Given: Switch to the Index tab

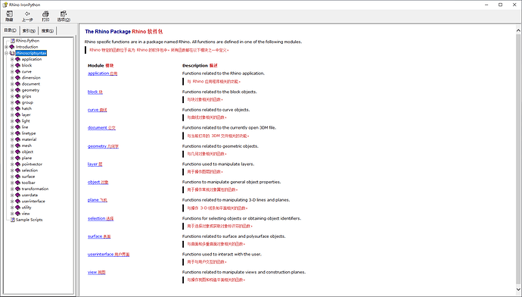Looking at the screenshot, I should tap(29, 30).
